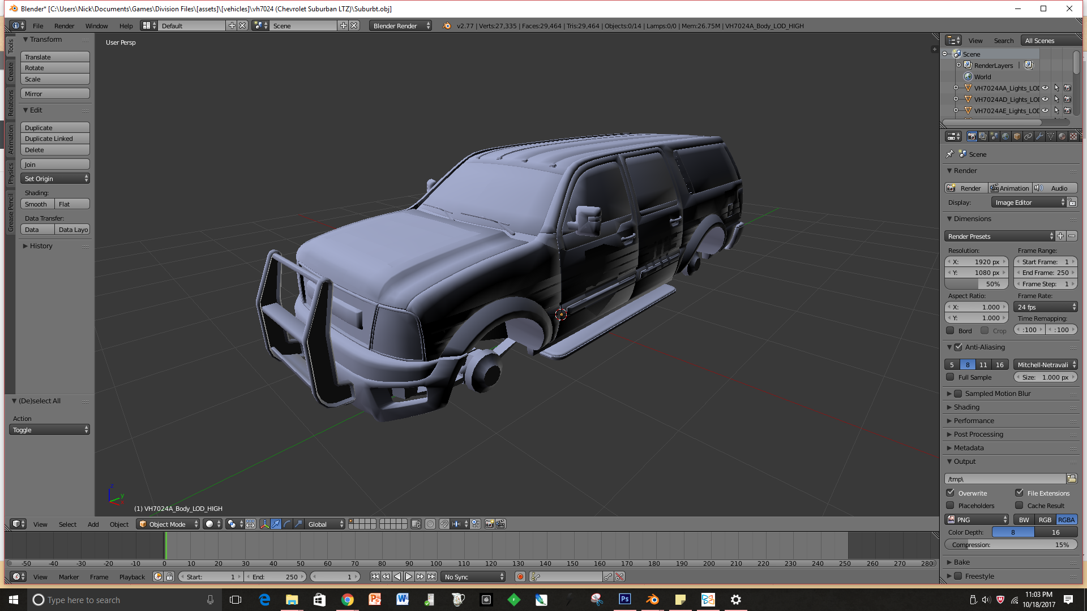The image size is (1087, 611).
Task: Toggle the timeline preview range clock icon
Action: [x=158, y=576]
